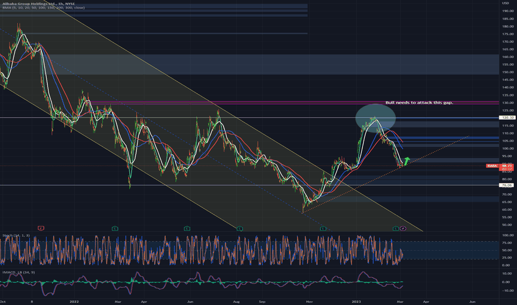Click the Oct time axis label
Viewport: 517px width, 305px height.
pos(3,301)
